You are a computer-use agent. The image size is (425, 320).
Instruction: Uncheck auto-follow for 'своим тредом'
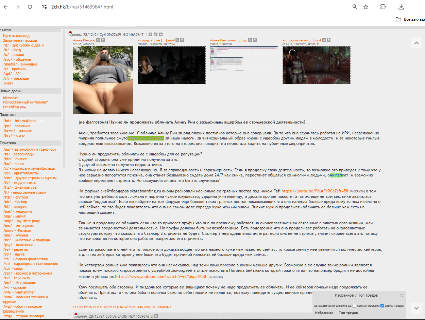(x=382, y=306)
